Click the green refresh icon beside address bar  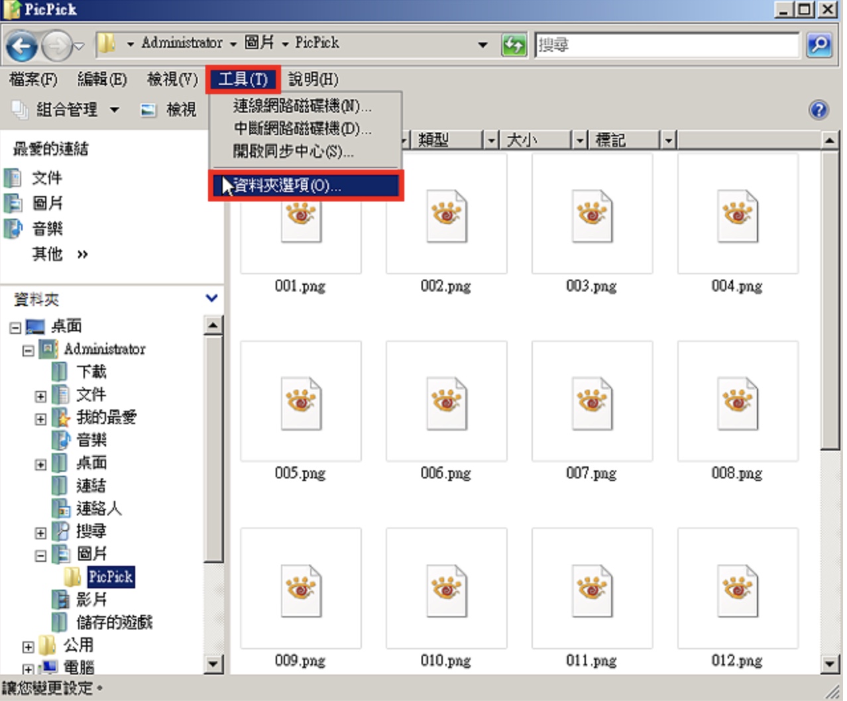(x=514, y=45)
